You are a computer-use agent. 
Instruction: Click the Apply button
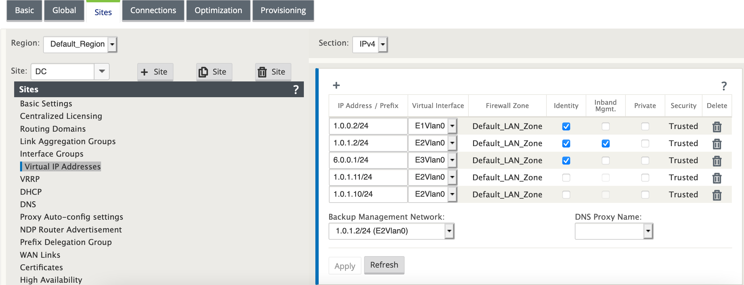[x=345, y=266]
